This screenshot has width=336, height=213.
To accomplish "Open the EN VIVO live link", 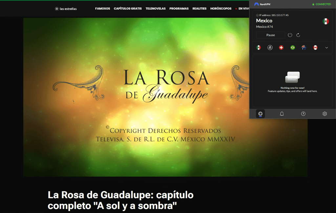I will (x=242, y=8).
